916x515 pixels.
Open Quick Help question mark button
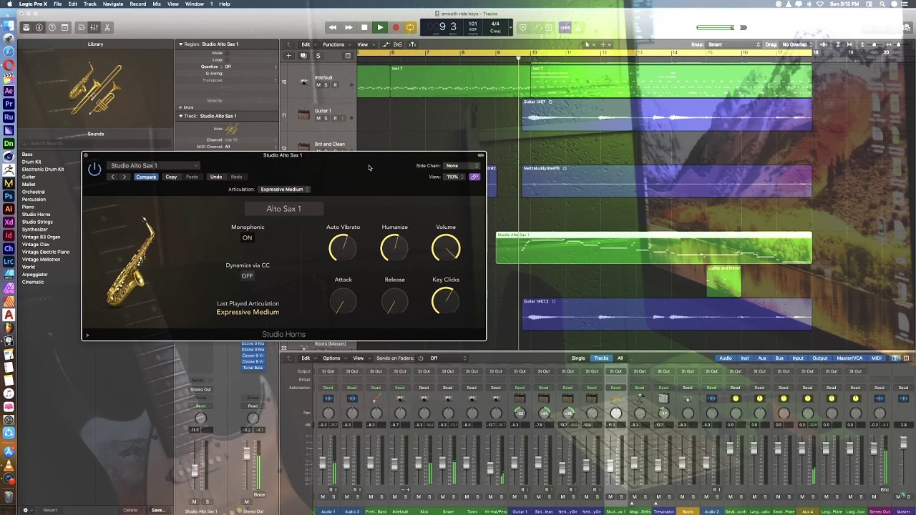(52, 28)
